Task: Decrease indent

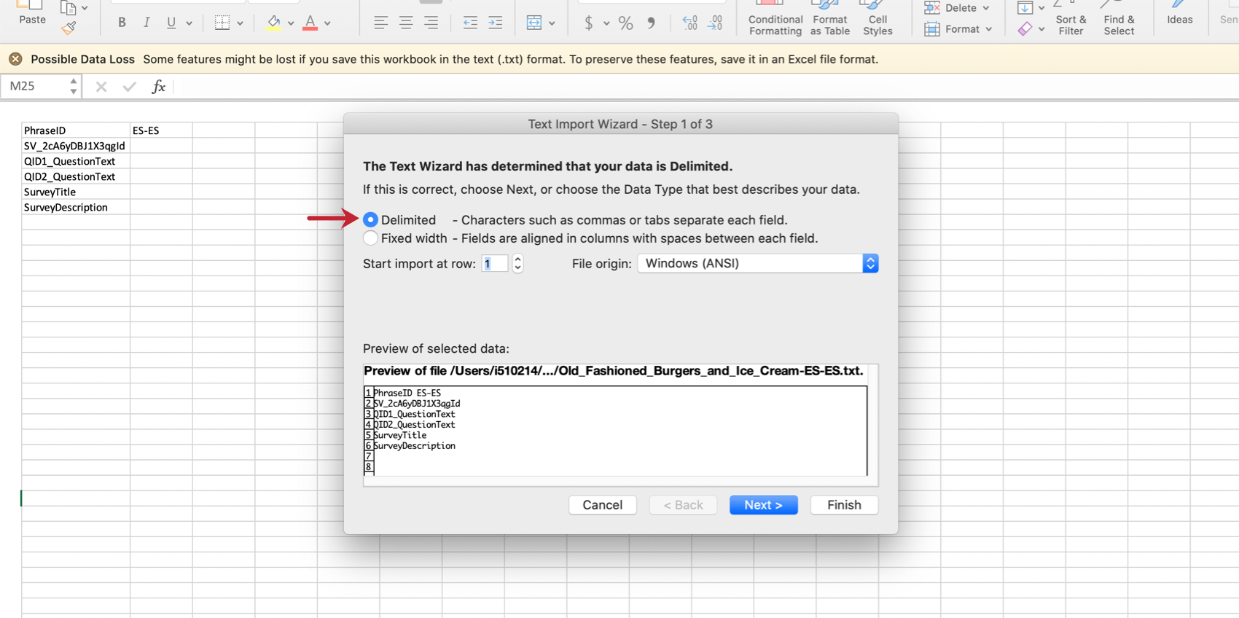Action: coord(470,23)
